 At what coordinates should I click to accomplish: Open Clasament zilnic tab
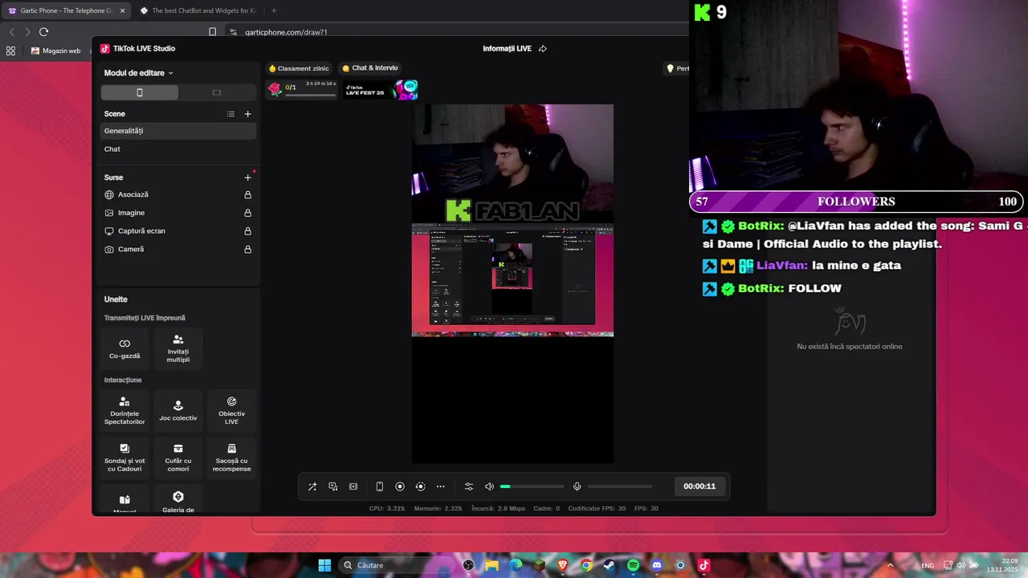300,69
